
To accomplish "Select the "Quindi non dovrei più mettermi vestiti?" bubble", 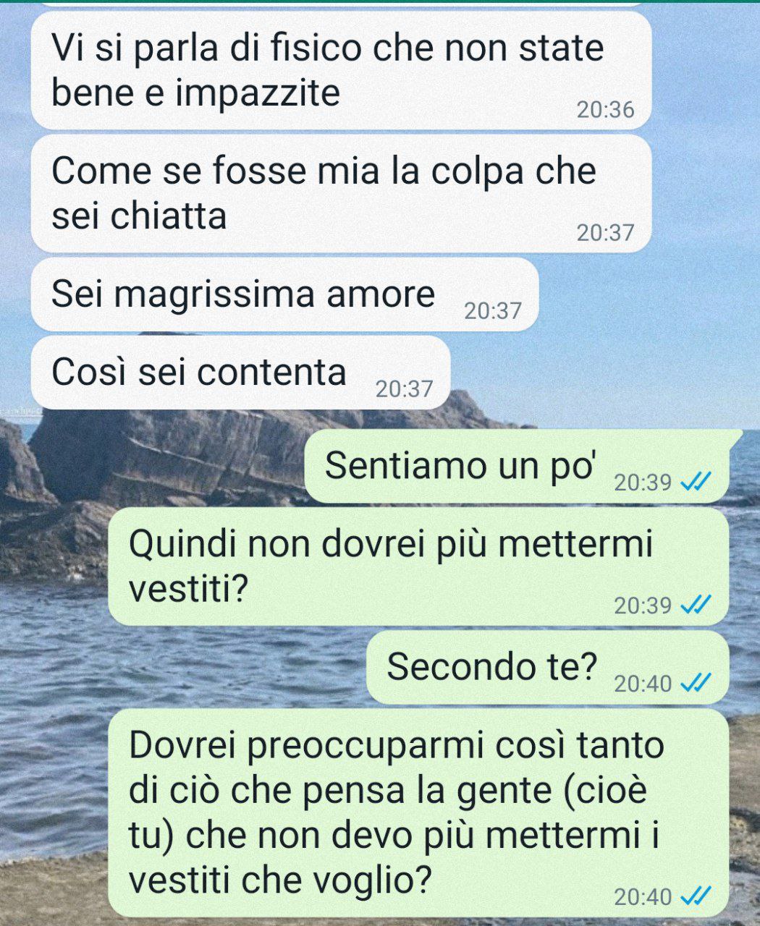I will coord(418,566).
